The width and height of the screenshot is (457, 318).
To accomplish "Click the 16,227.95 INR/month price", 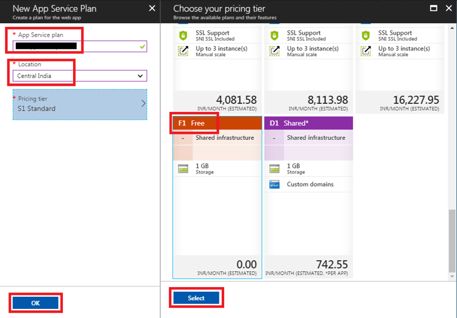I will (416, 100).
